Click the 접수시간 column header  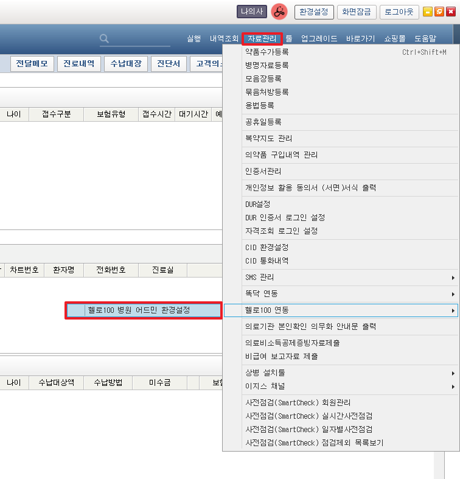click(157, 114)
